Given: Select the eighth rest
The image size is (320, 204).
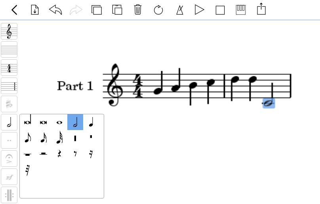Looking at the screenshot, I should 75,154.
